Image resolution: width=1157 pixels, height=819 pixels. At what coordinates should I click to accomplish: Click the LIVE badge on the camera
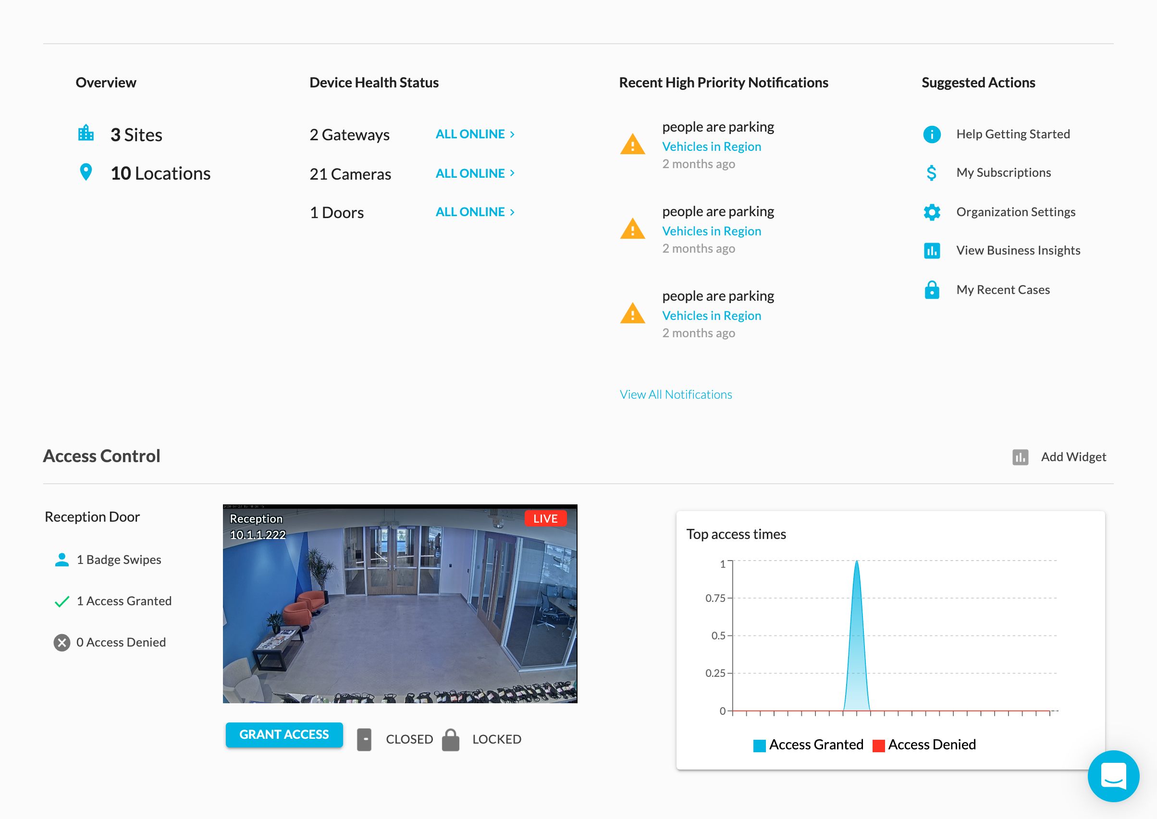545,518
